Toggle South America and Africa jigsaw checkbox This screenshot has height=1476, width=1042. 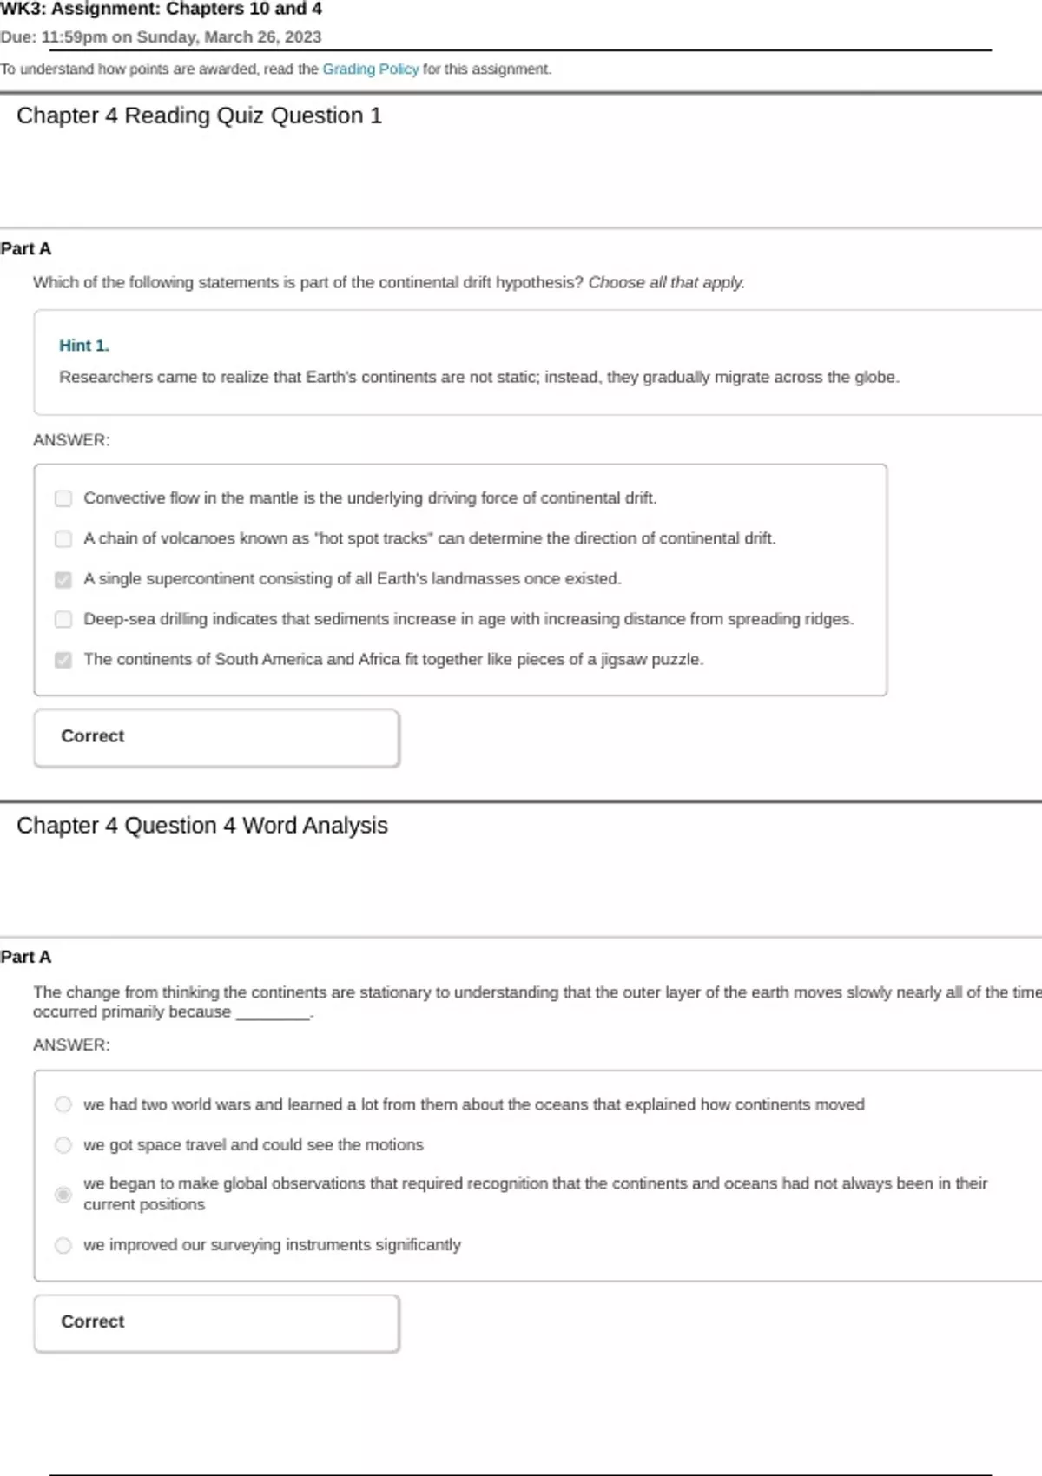[63, 660]
